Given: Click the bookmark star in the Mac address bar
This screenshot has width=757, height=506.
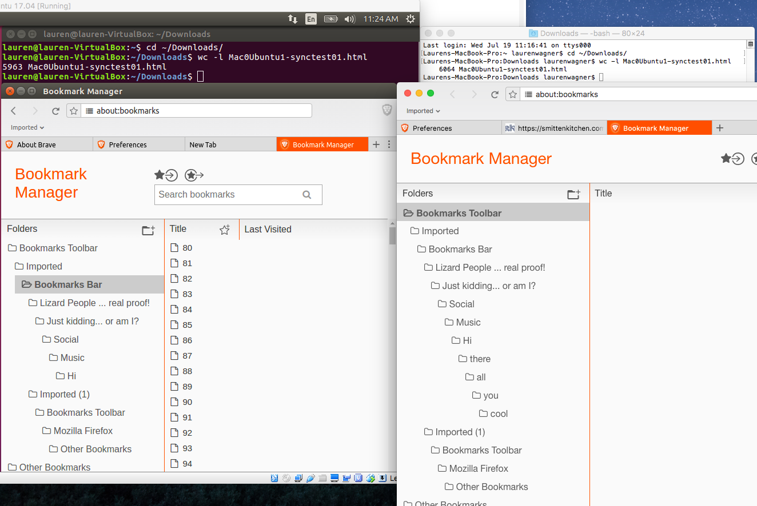Looking at the screenshot, I should (x=513, y=94).
